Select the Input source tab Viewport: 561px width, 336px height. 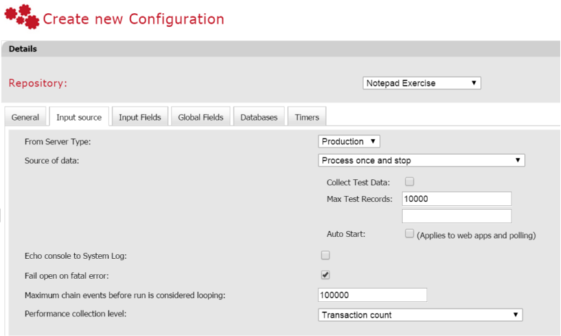tap(79, 118)
